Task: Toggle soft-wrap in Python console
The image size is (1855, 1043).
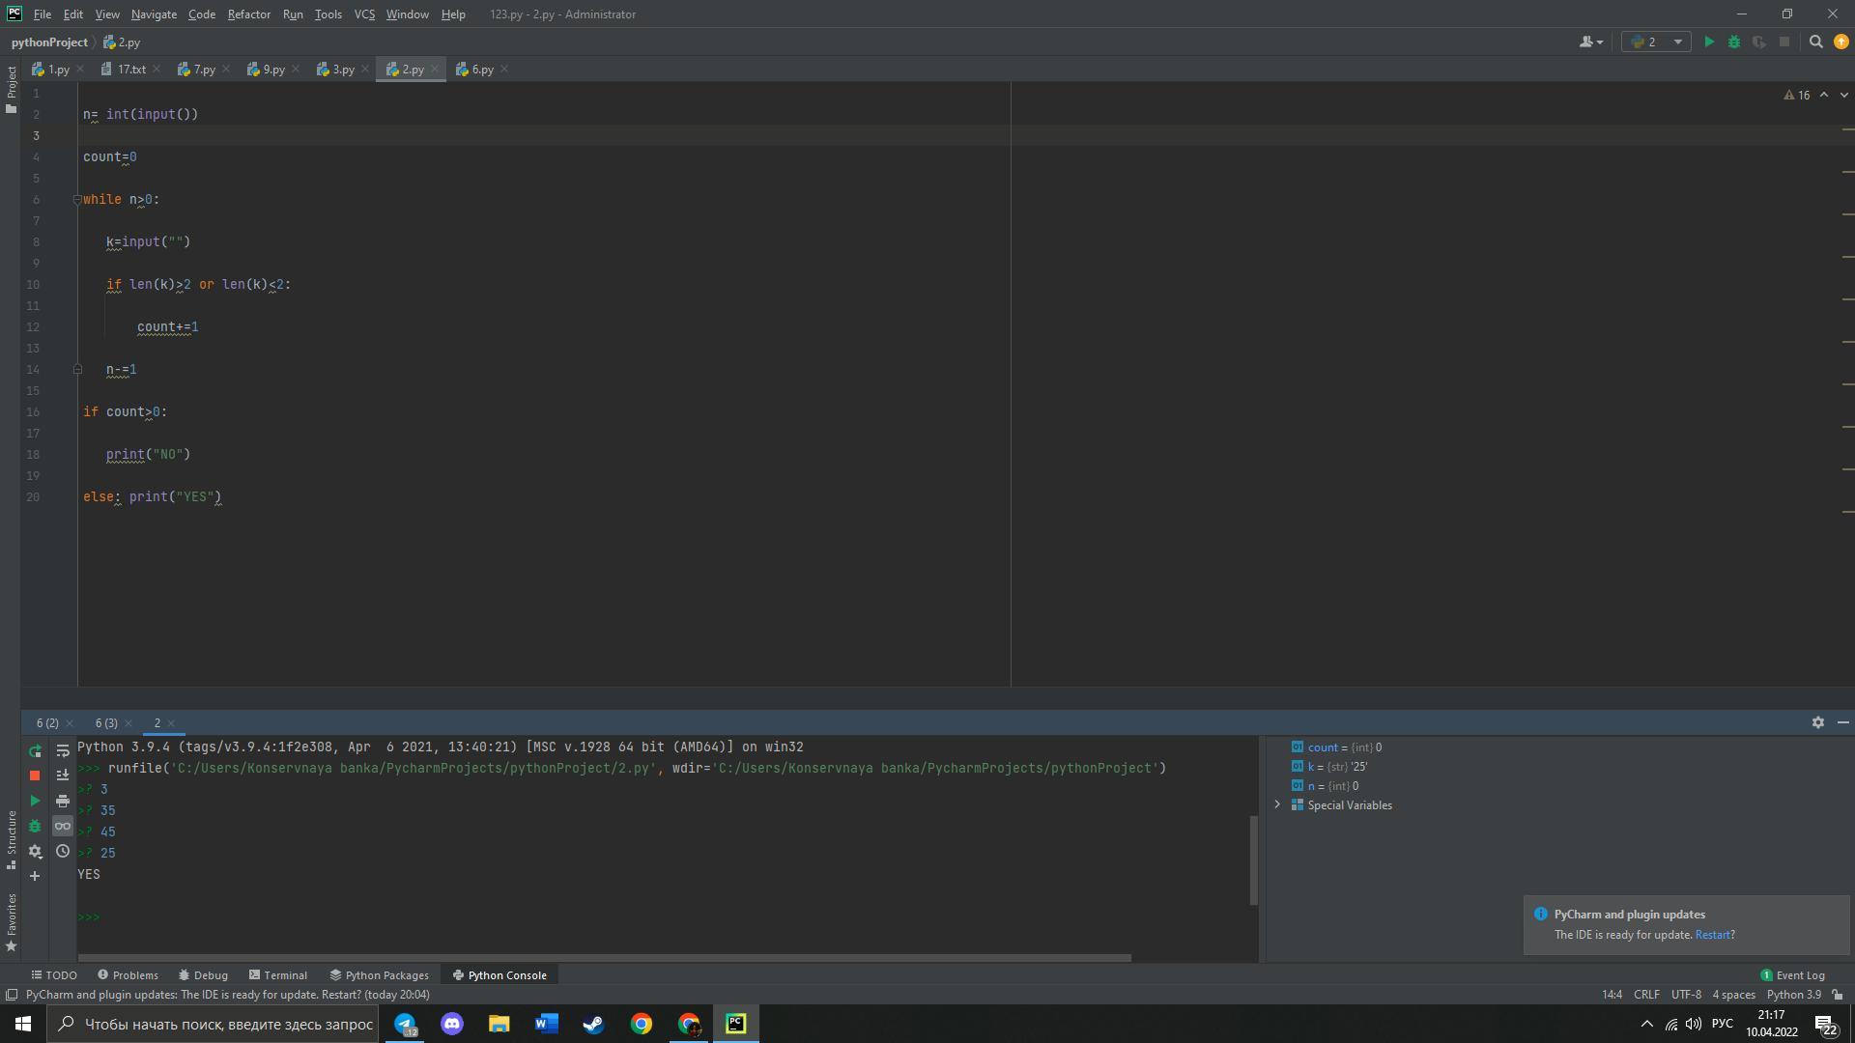Action: coord(63,751)
